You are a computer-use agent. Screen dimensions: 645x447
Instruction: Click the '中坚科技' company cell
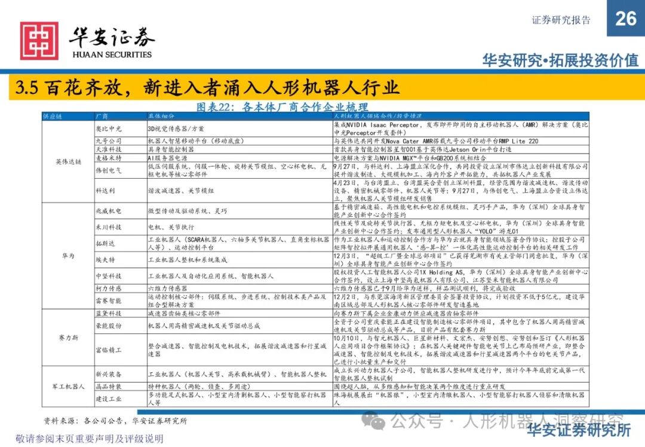tap(121, 276)
